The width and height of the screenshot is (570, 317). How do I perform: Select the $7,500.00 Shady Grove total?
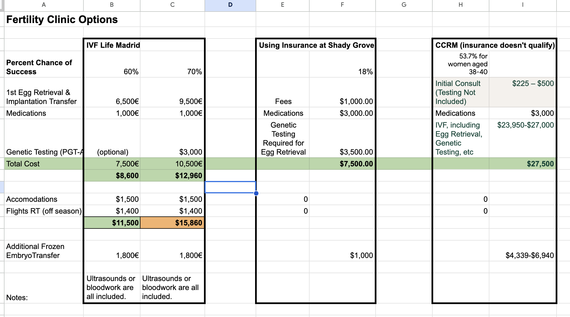(x=342, y=164)
